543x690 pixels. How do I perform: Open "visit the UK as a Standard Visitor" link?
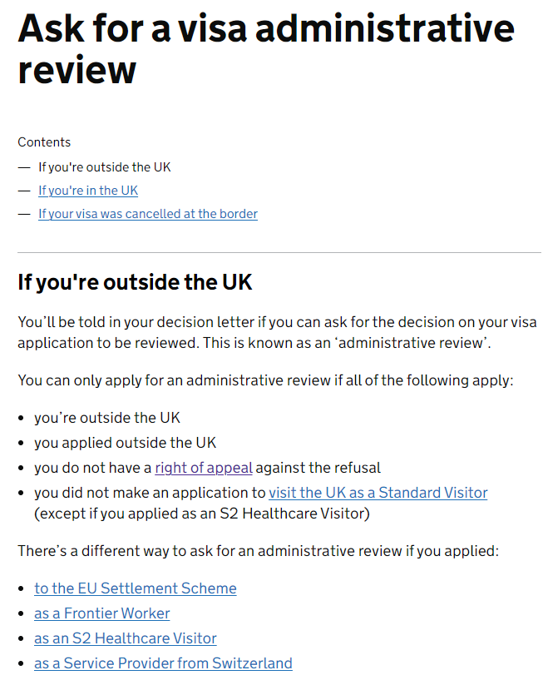pyautogui.click(x=378, y=493)
